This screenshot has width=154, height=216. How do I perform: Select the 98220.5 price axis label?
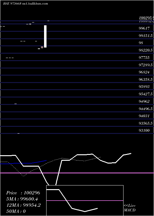[x=146, y=50]
